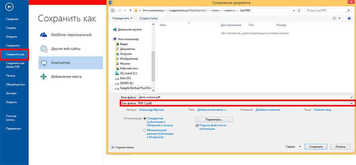Select Компьютер as save location
356x165 pixels.
[x=71, y=63]
